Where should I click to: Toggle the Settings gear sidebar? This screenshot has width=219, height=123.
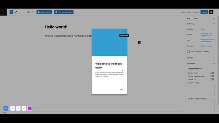click(x=211, y=12)
